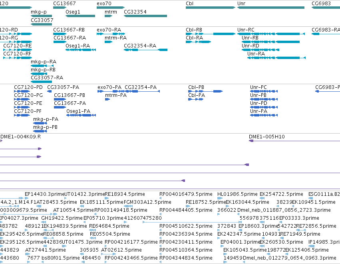This screenshot has height=264, width=340.
Task: Select EST RP004016479.5prime
Action: pyautogui.click(x=186, y=194)
